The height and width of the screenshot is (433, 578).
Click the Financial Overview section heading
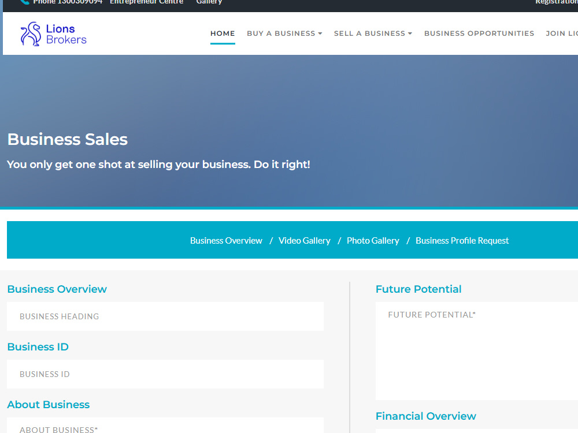(x=426, y=416)
